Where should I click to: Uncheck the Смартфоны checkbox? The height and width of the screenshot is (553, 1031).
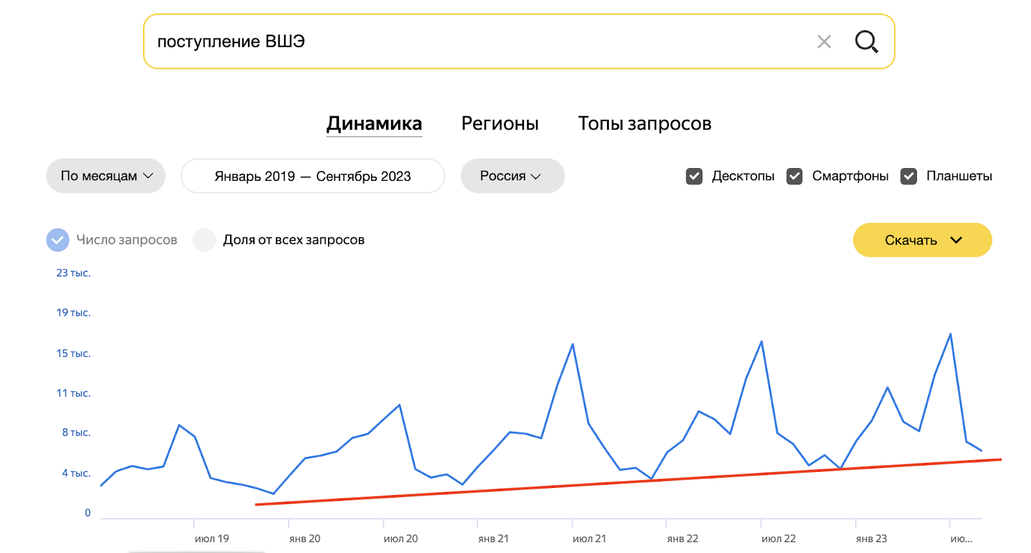click(795, 176)
